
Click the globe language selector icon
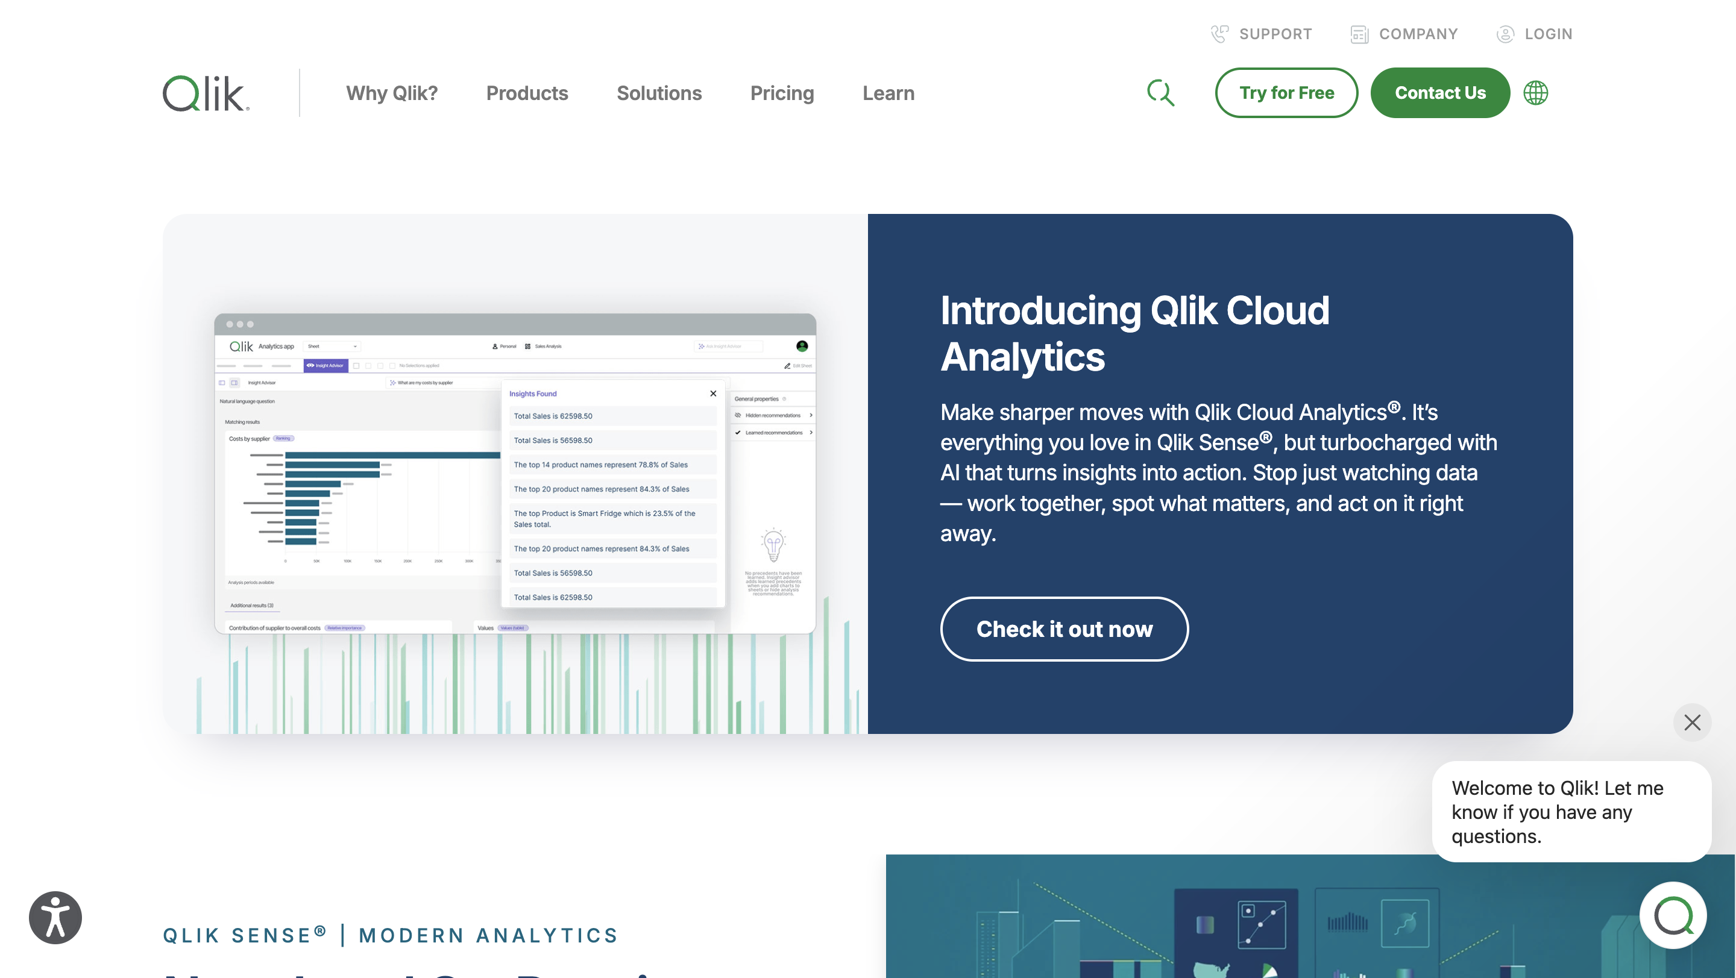tap(1536, 93)
